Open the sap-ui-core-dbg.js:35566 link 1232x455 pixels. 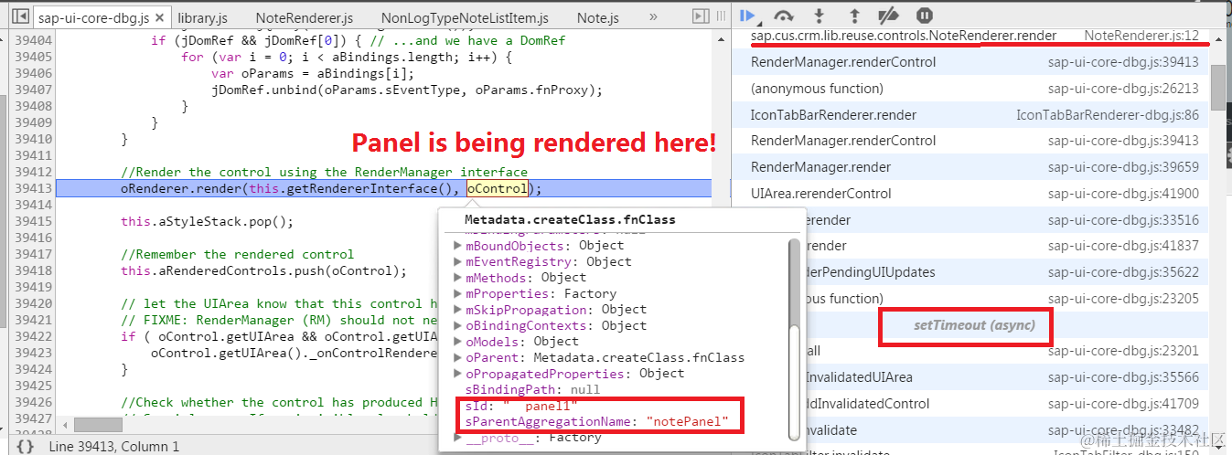coord(1123,377)
